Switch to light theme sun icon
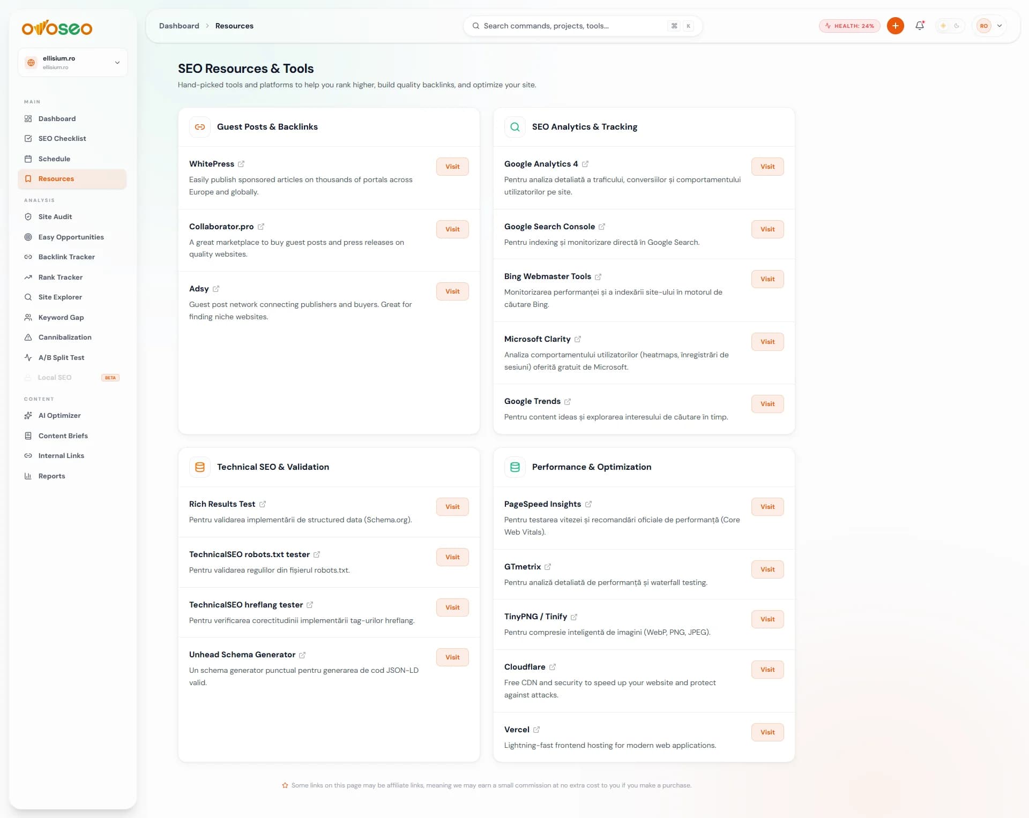The height and width of the screenshot is (818, 1029). point(943,26)
